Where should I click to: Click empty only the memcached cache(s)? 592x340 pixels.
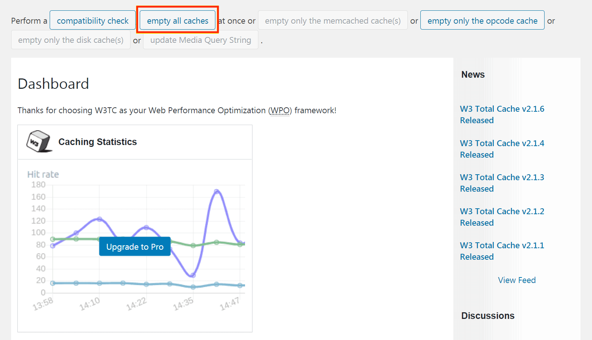[x=333, y=21]
